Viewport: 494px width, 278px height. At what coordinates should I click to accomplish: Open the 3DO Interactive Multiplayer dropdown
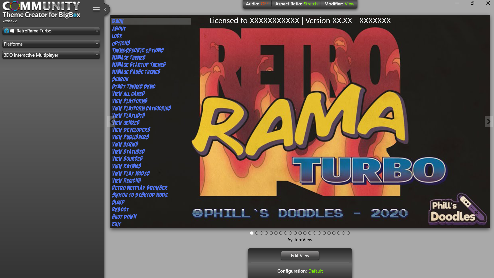[x=51, y=55]
